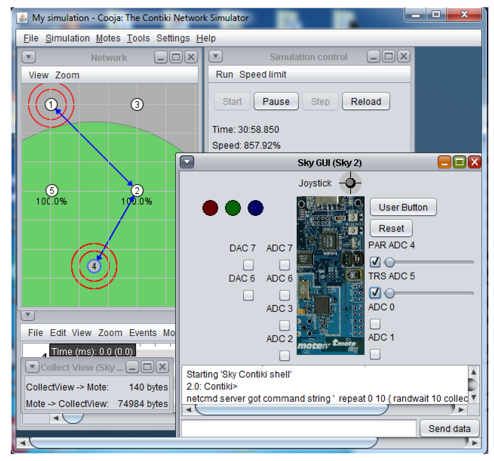Click the Send data text input field

[x=298, y=428]
